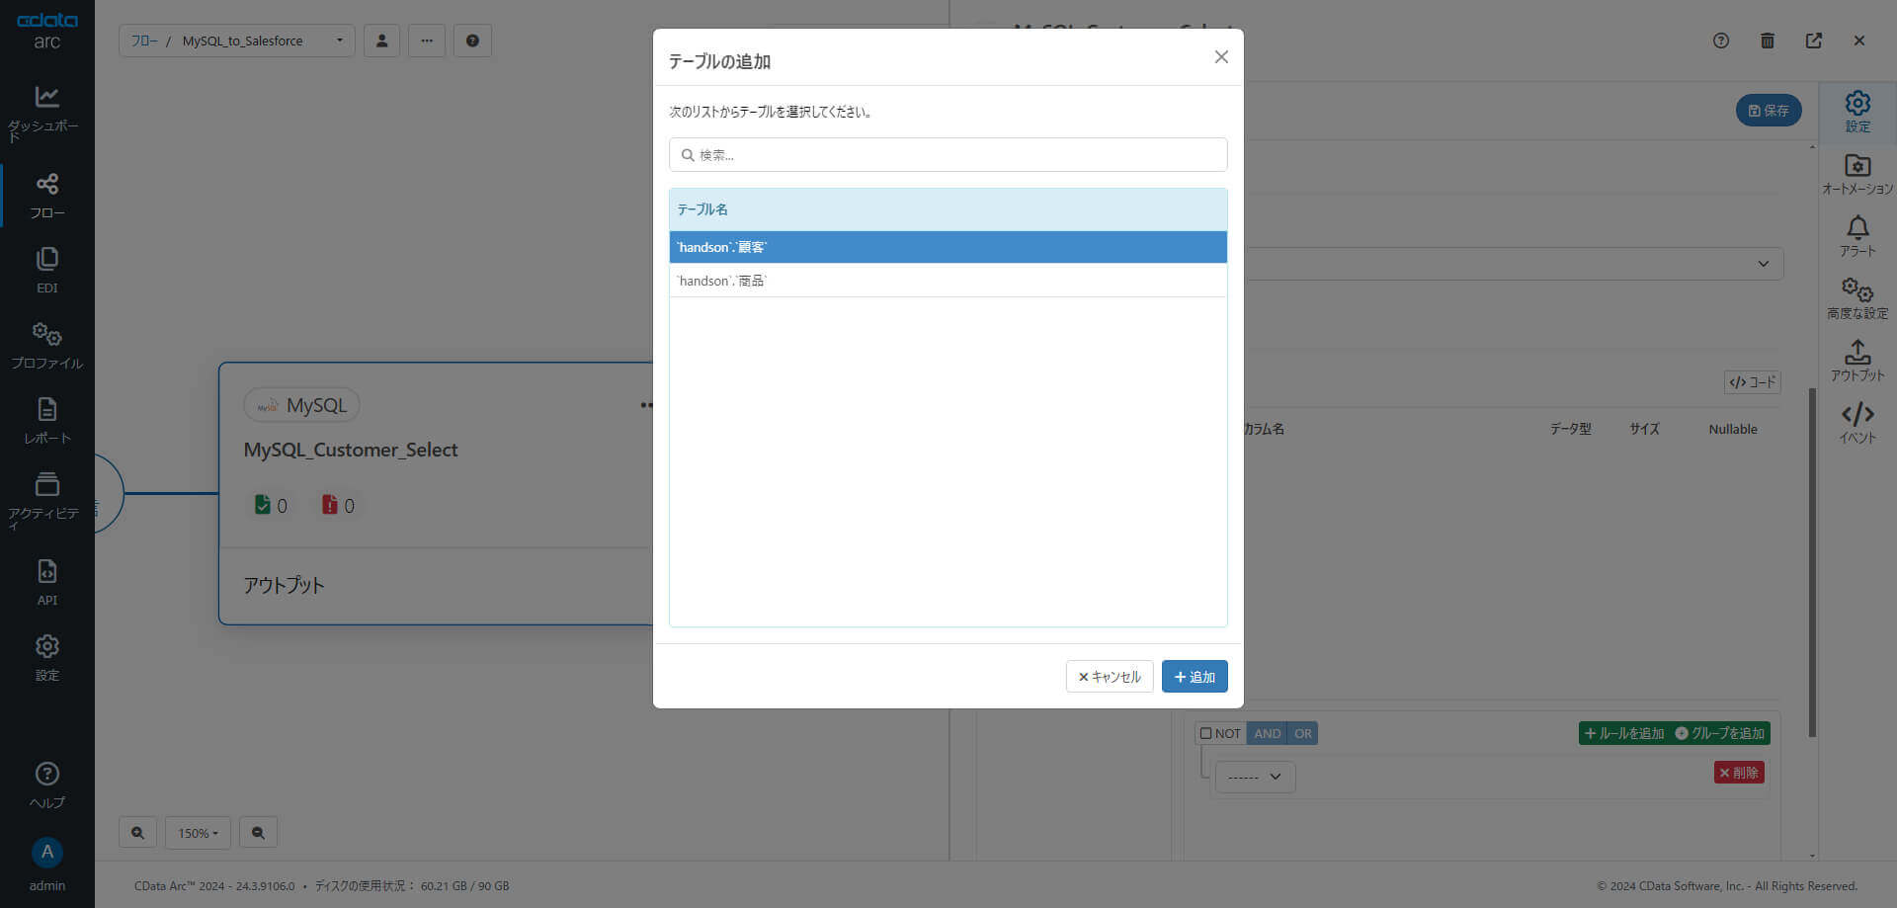Toggle the NOT checkbox in the filter
The image size is (1897, 908).
1205,733
